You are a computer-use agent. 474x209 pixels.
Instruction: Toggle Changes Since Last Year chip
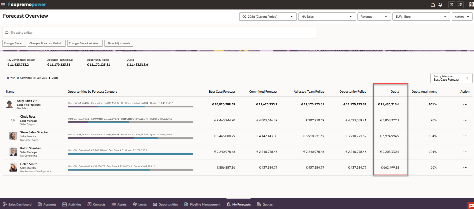[x=85, y=43]
